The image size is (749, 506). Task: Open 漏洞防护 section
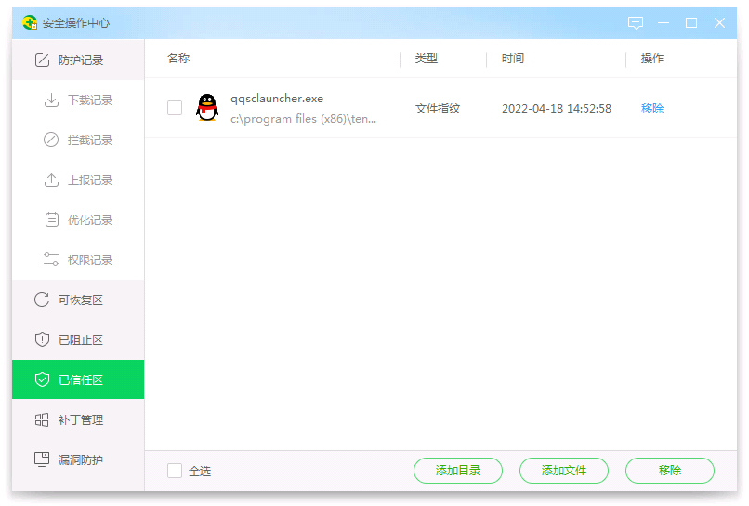click(x=78, y=459)
